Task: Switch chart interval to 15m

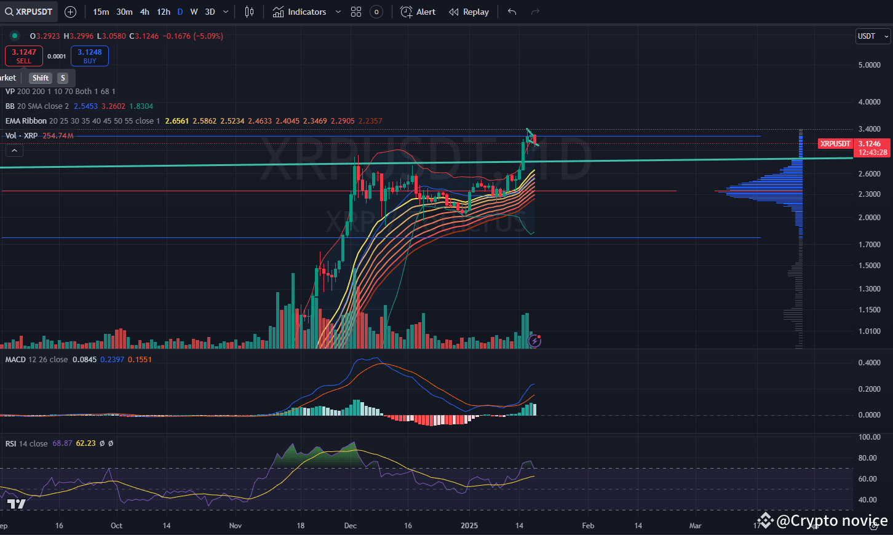Action: 101,11
